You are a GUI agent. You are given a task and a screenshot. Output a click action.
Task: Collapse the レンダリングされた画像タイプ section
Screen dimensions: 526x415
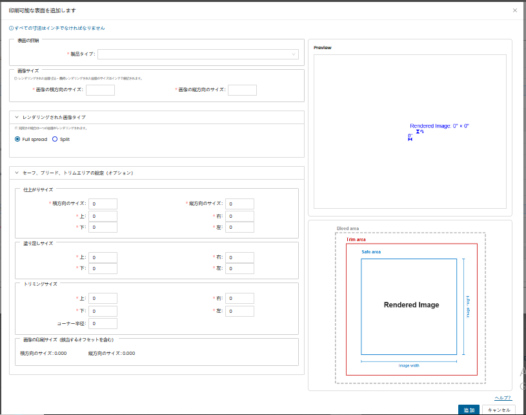(16, 118)
